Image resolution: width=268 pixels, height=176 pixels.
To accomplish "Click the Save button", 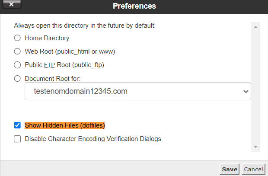I will coord(230,169).
